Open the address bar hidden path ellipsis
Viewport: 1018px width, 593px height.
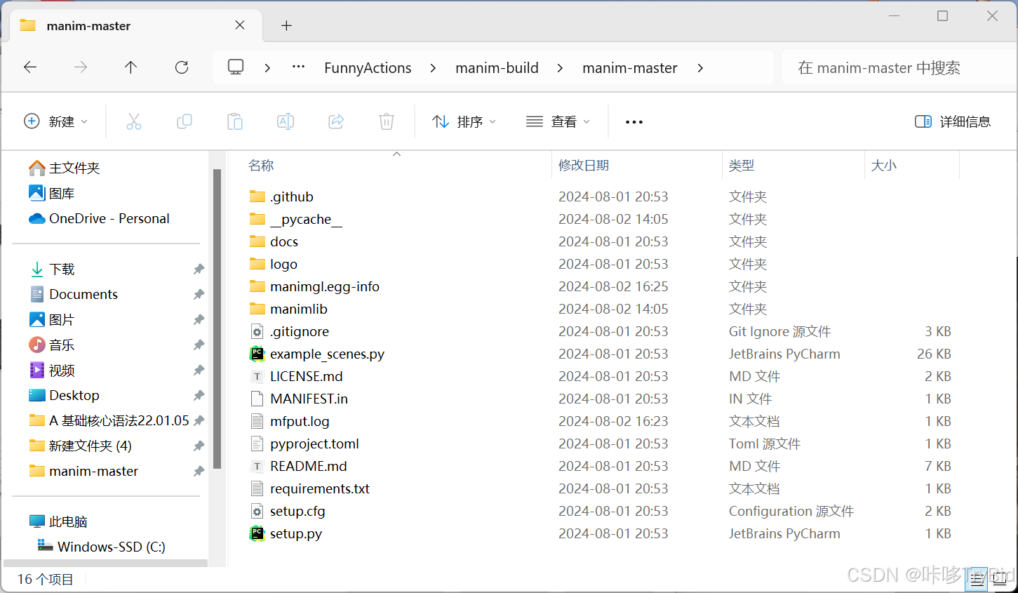pos(298,67)
